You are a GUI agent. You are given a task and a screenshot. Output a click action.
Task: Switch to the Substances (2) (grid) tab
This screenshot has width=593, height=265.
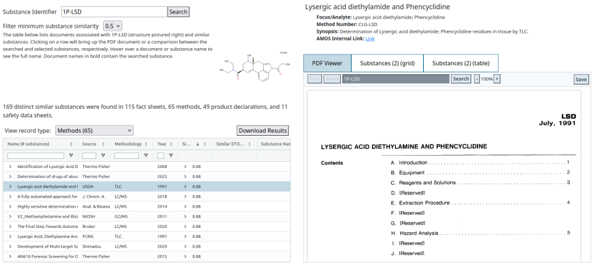(387, 63)
